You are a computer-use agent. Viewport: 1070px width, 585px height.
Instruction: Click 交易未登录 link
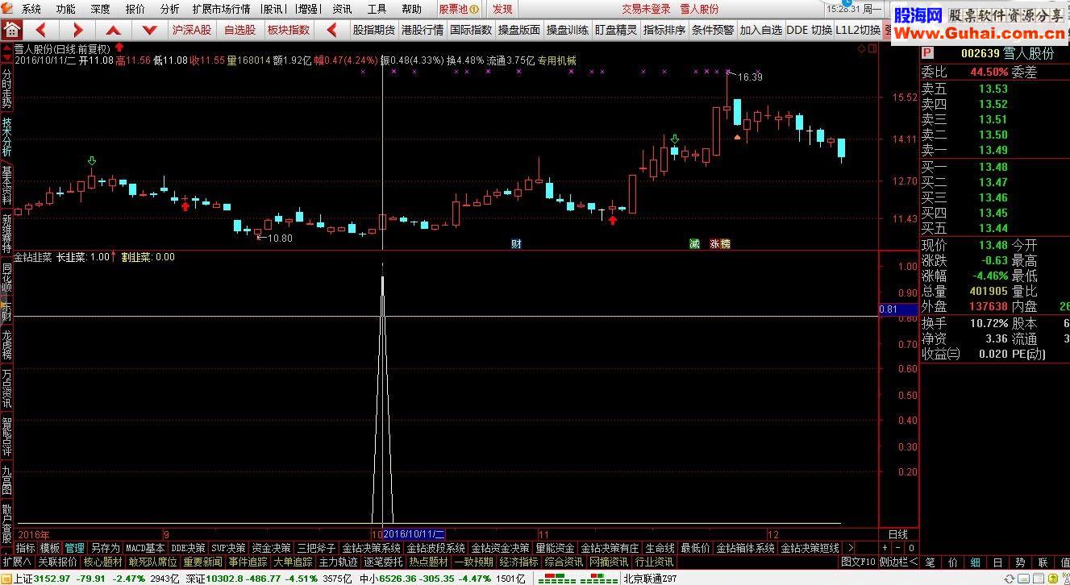(x=646, y=10)
